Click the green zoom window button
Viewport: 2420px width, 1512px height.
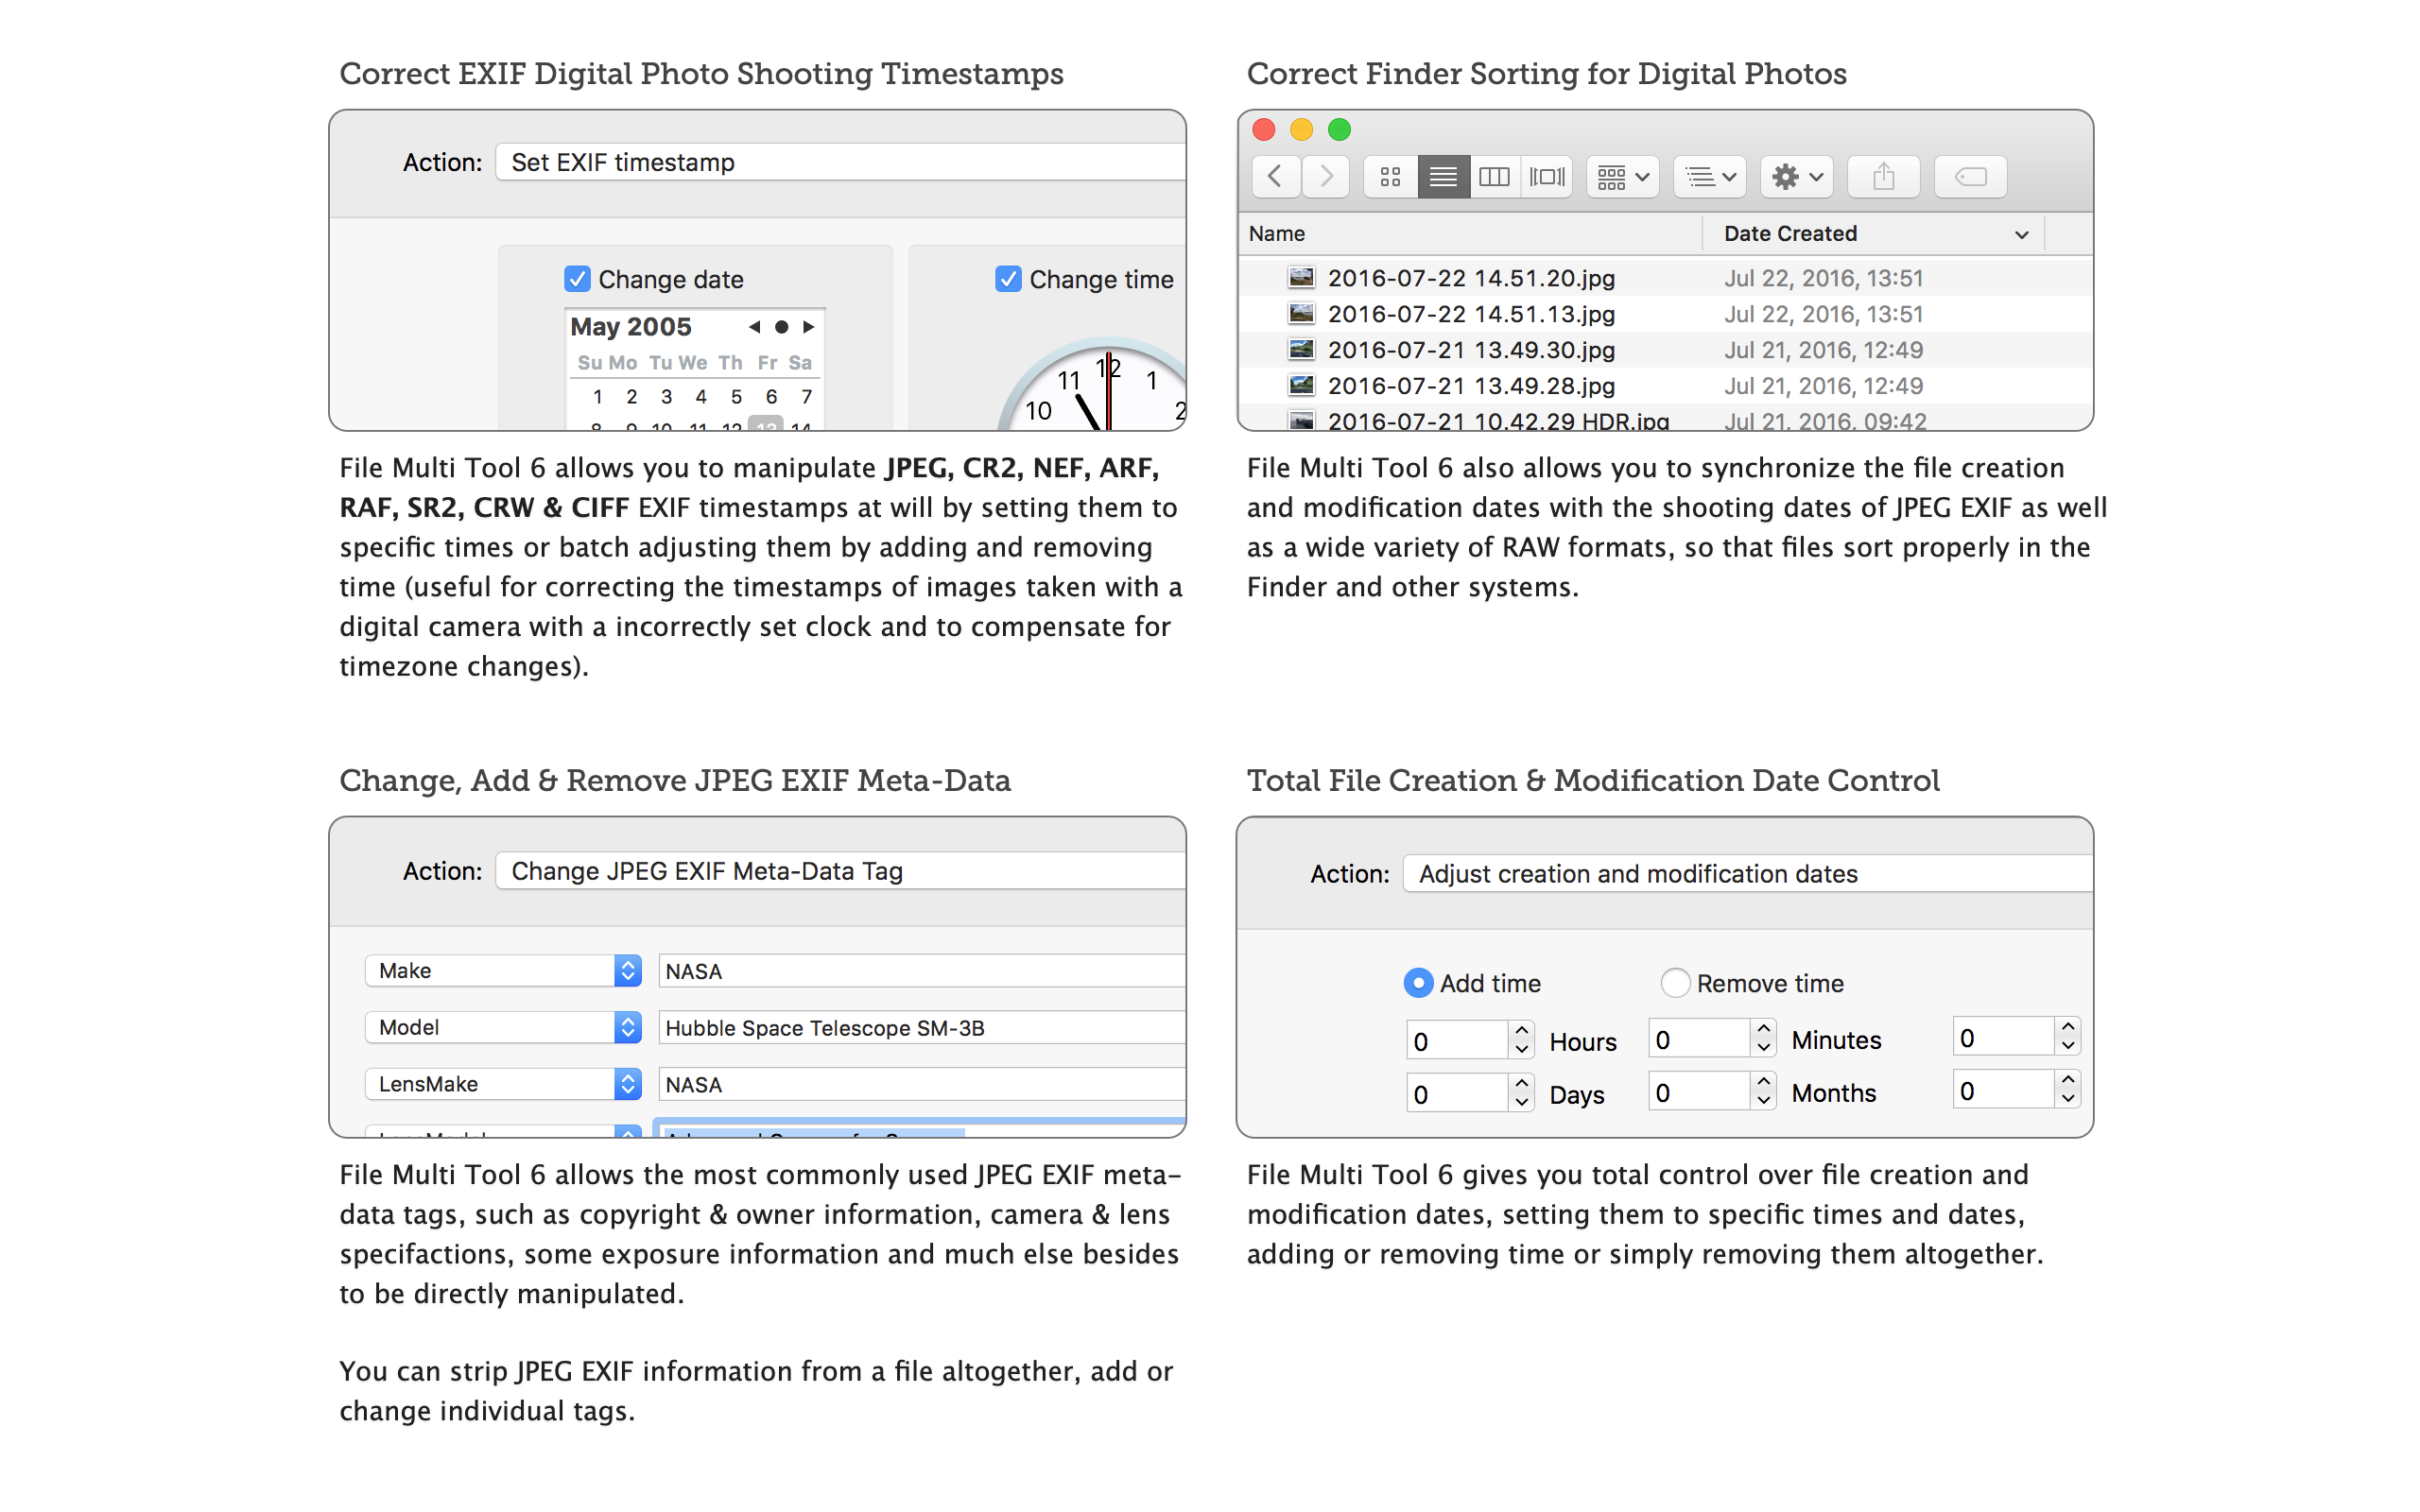coord(1340,129)
